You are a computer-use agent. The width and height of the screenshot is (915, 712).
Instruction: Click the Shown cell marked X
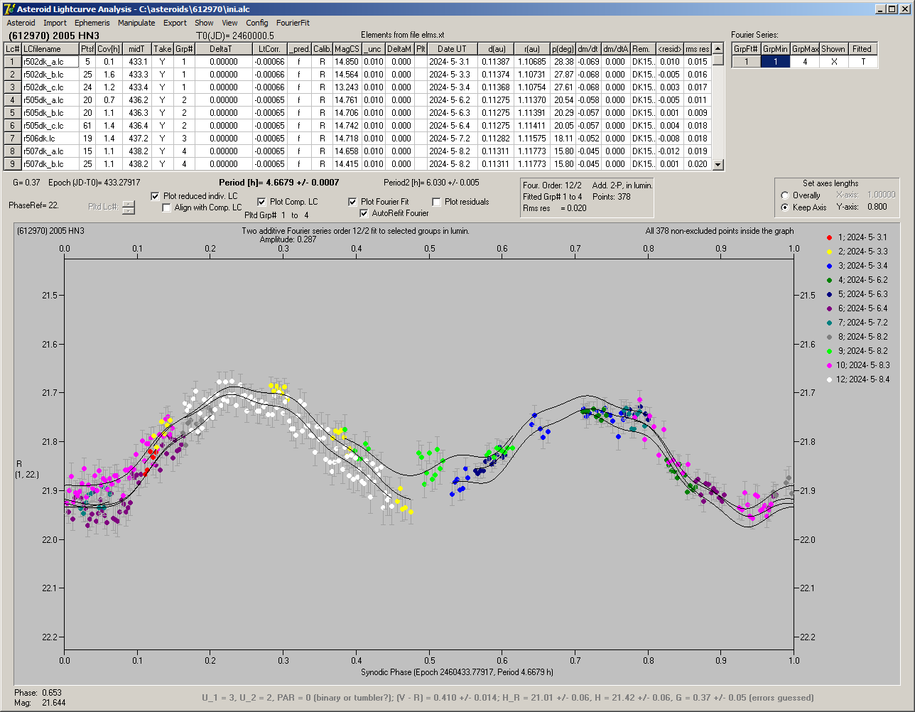point(833,62)
